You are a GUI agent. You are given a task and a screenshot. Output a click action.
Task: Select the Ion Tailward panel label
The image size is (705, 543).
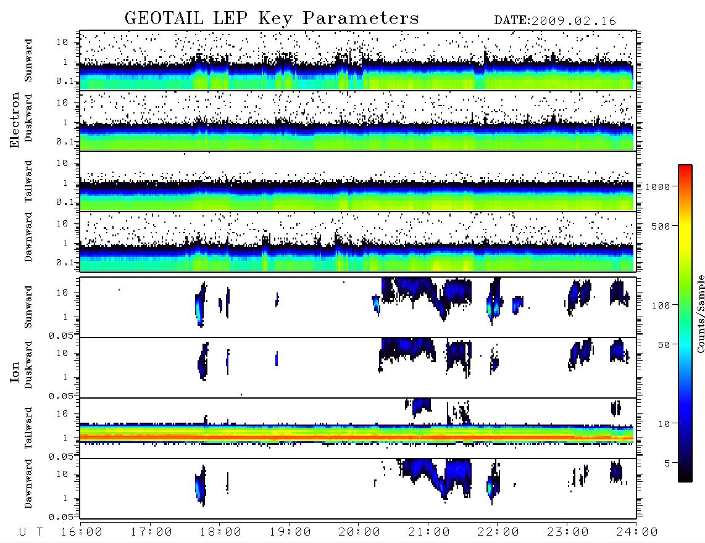[x=28, y=428]
